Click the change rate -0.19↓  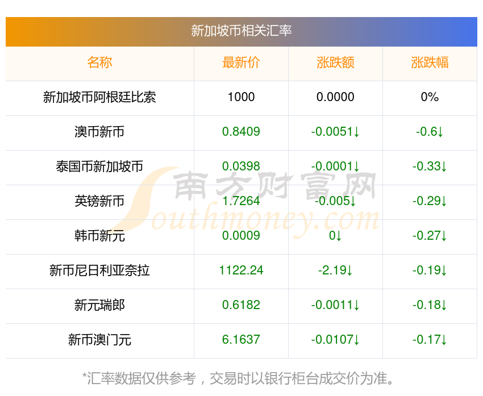tap(430, 270)
